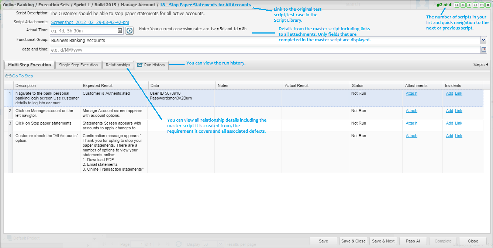Screen dimensions: 493x248
Task: Click into the Actual Time input field
Action: tap(83, 31)
